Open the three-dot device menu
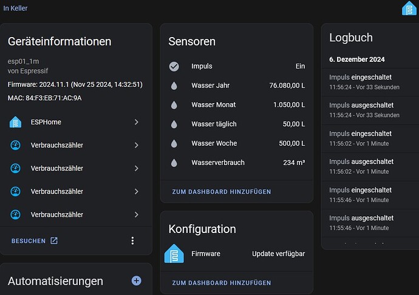The height and width of the screenshot is (295, 419). click(x=132, y=241)
